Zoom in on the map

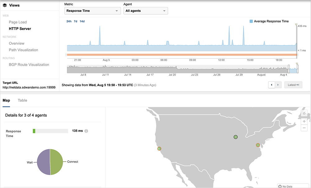click(x=304, y=121)
